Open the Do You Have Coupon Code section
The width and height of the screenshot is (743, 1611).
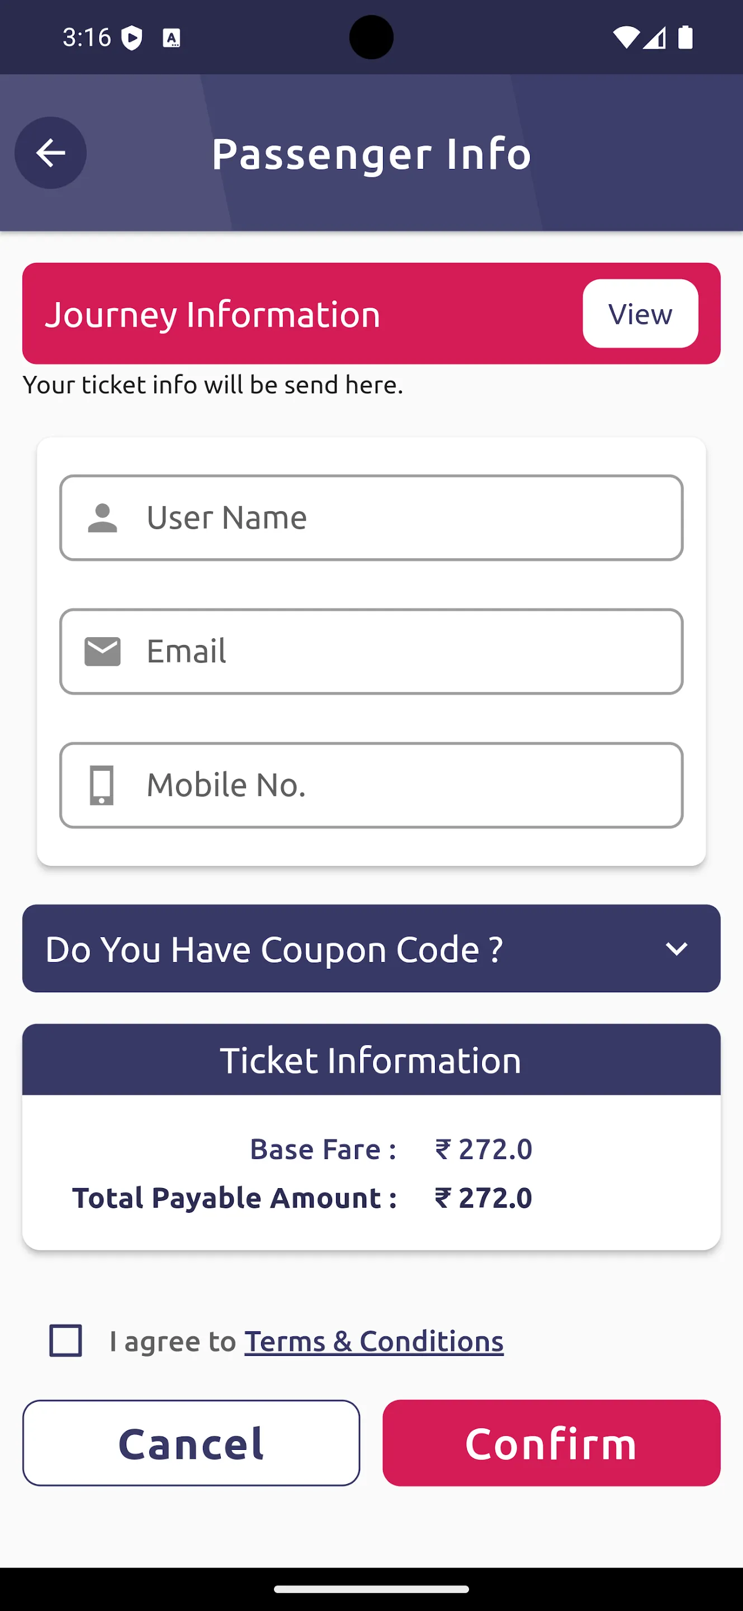(x=371, y=948)
